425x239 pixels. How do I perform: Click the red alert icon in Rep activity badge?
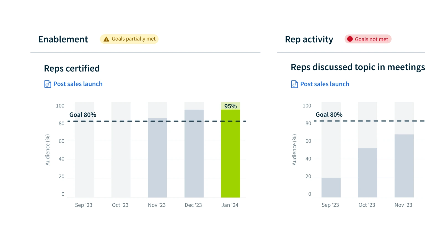[350, 39]
